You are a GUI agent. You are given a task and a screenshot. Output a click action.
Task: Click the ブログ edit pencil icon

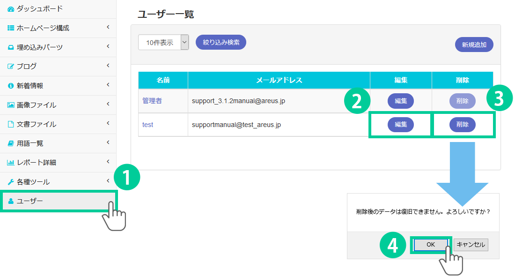click(11, 67)
